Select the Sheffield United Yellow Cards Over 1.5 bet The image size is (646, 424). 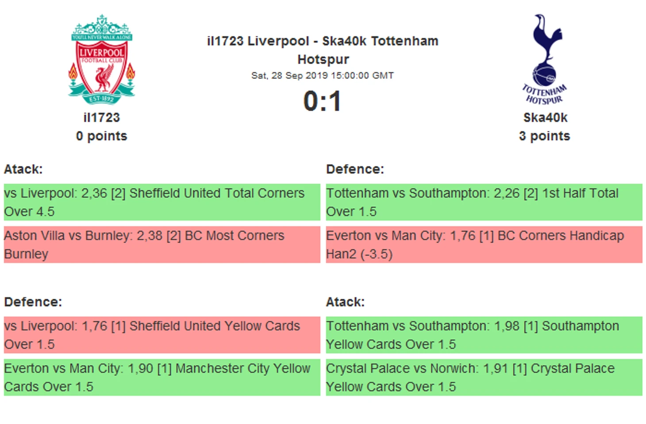162,335
